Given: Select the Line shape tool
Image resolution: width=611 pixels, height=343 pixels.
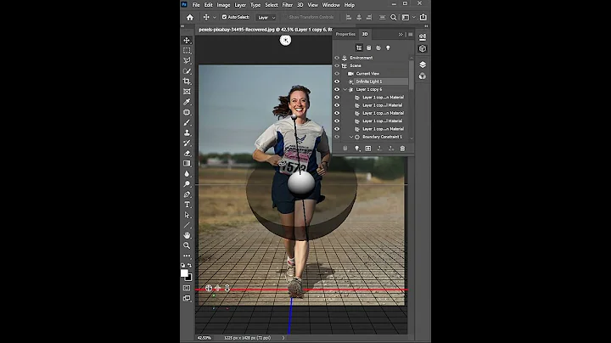Looking at the screenshot, I should point(187,225).
